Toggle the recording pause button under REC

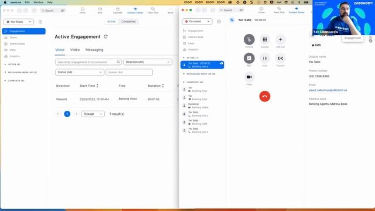pyautogui.click(x=249, y=58)
